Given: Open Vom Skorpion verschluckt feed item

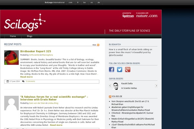Looking at the screenshot, I should click(130, 103).
